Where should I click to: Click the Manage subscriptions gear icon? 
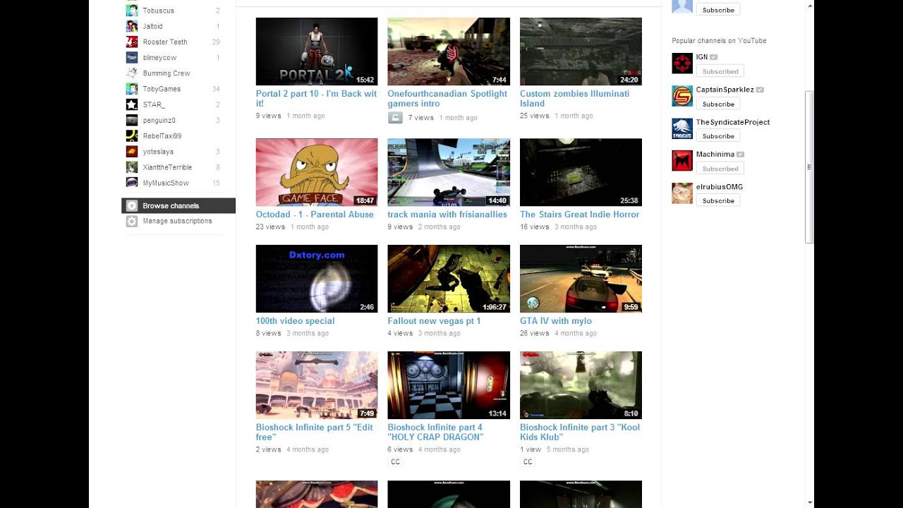click(132, 221)
